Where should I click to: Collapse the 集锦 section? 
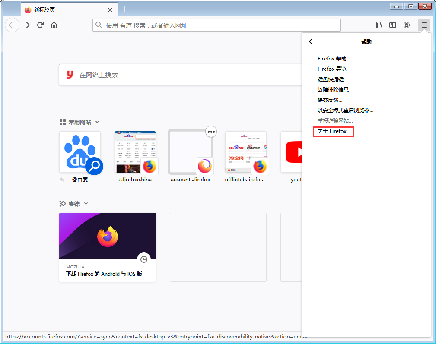click(86, 203)
